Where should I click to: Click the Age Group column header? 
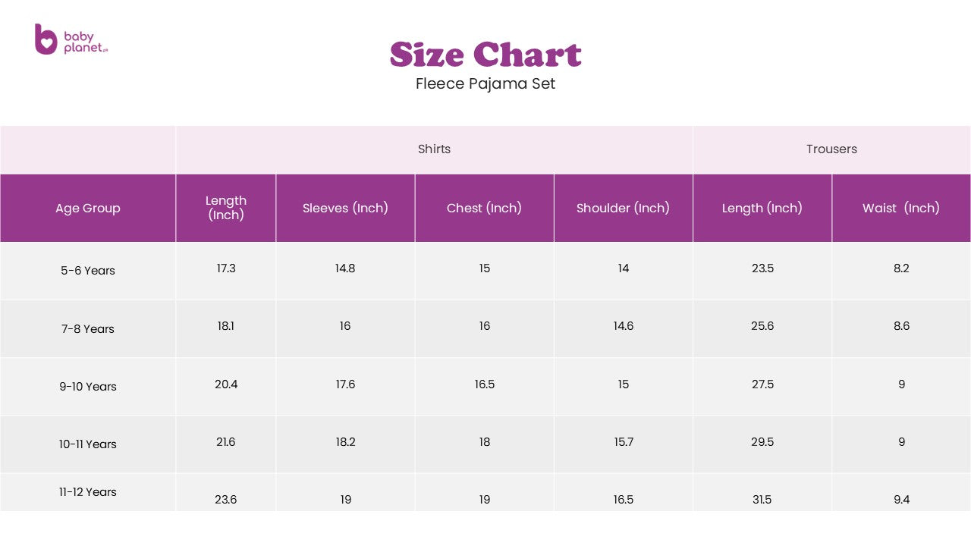(x=88, y=209)
